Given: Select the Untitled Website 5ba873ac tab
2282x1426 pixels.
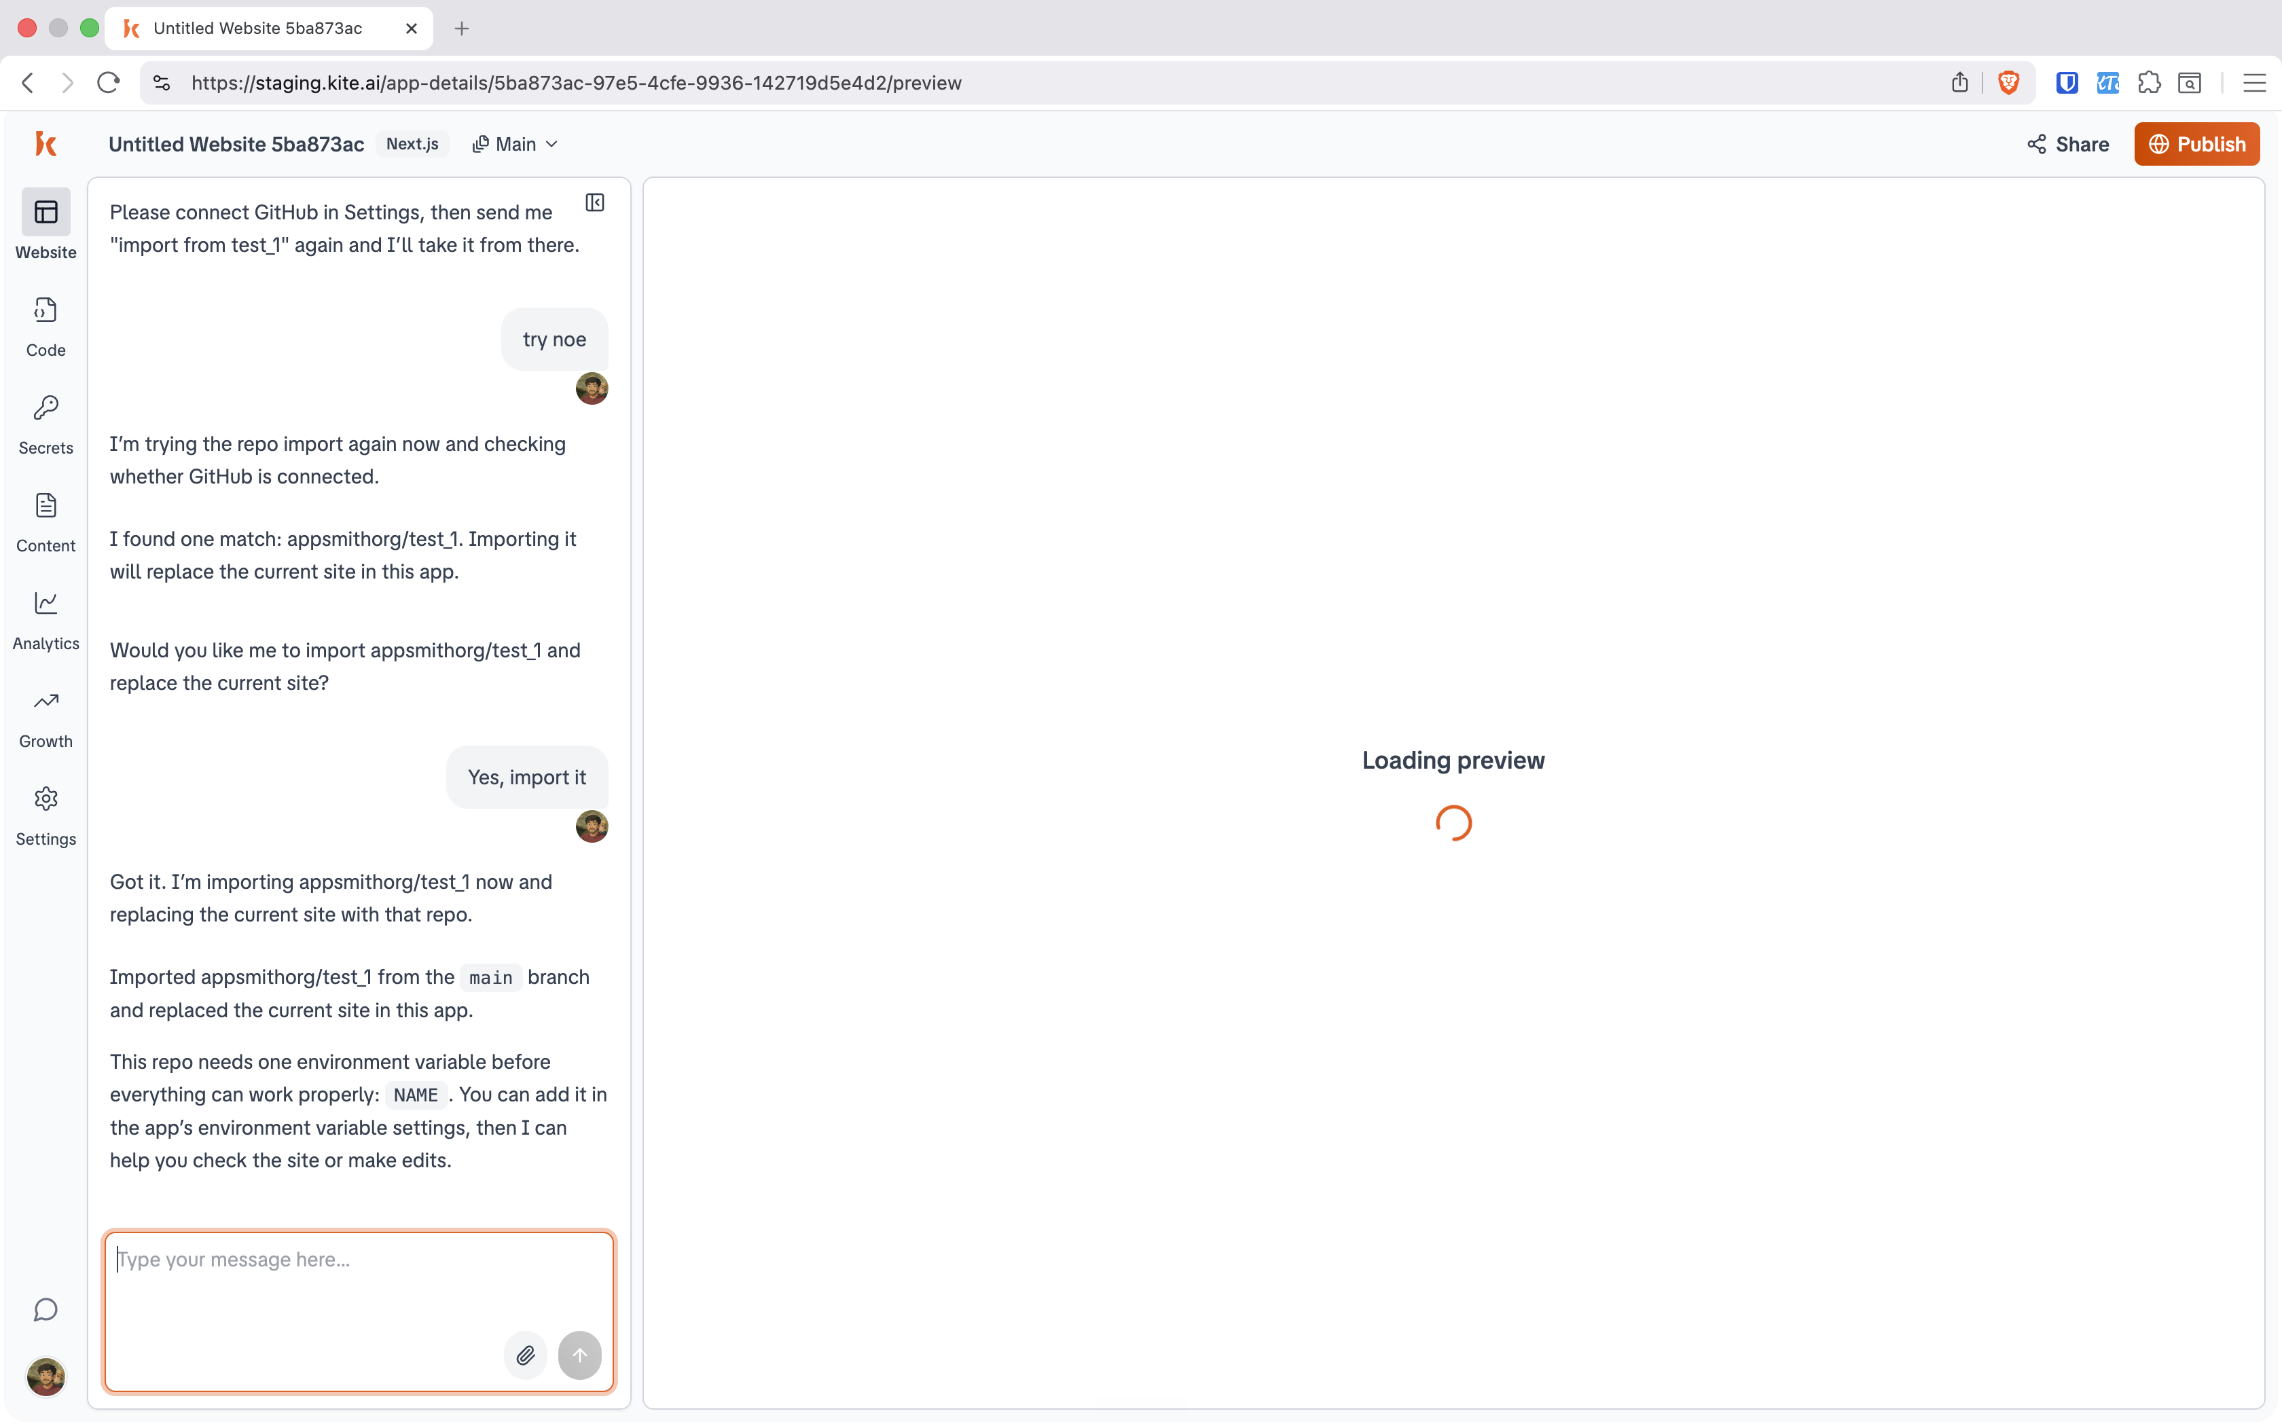Looking at the screenshot, I should (x=269, y=29).
